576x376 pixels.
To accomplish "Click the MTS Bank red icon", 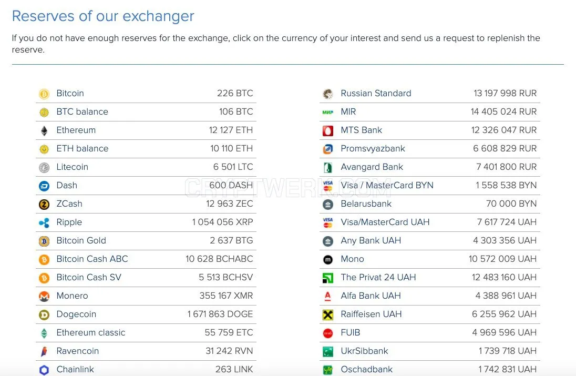I will pos(327,131).
